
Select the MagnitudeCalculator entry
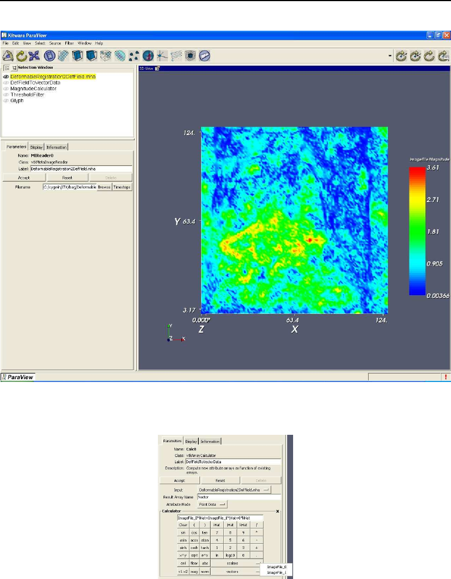[x=34, y=89]
